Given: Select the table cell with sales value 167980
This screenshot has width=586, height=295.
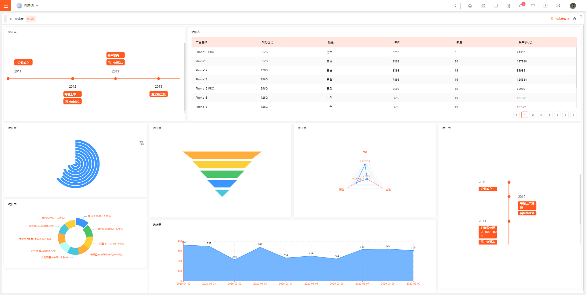Looking at the screenshot, I should 522,61.
